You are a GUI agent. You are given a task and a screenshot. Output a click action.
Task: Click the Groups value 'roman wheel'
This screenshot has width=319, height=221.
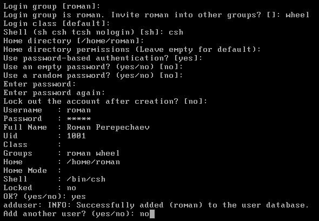point(93,153)
